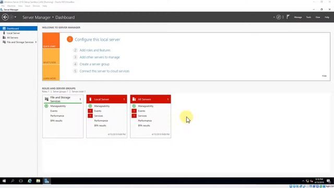Open Services text in All Servers tile
Viewport: 334px width, 188px height.
click(142, 116)
